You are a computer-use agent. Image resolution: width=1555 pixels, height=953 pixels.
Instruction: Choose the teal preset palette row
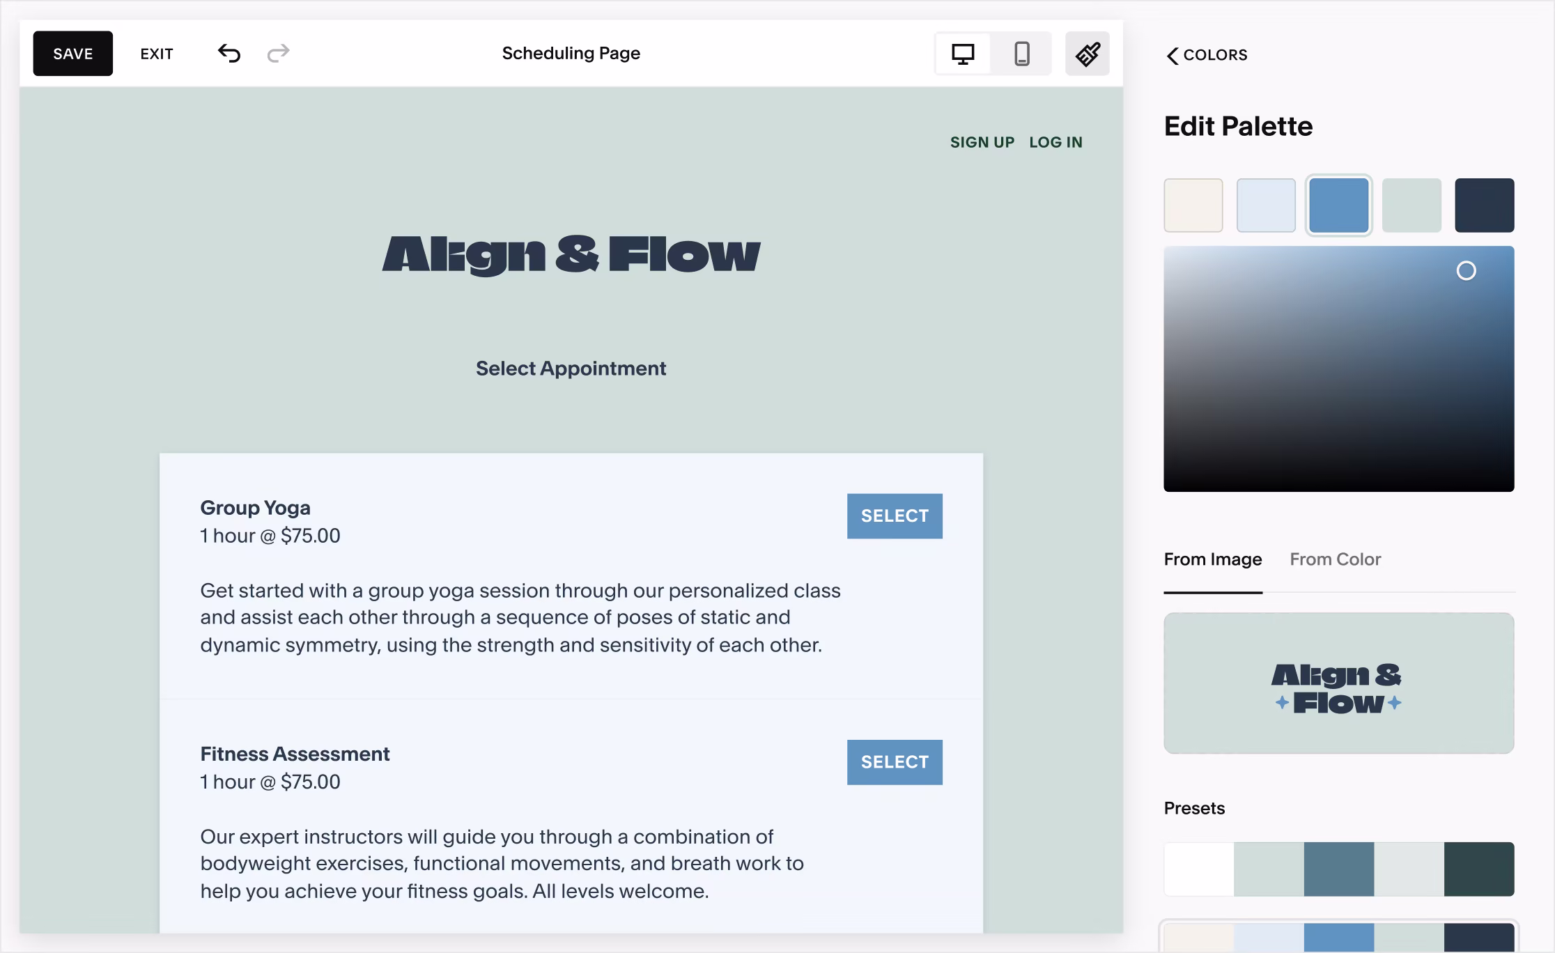tap(1338, 869)
